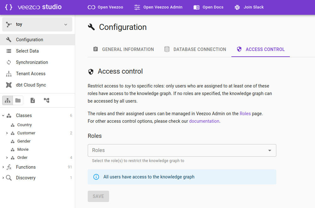Click the knowledge graph icon next to toy

8,24
